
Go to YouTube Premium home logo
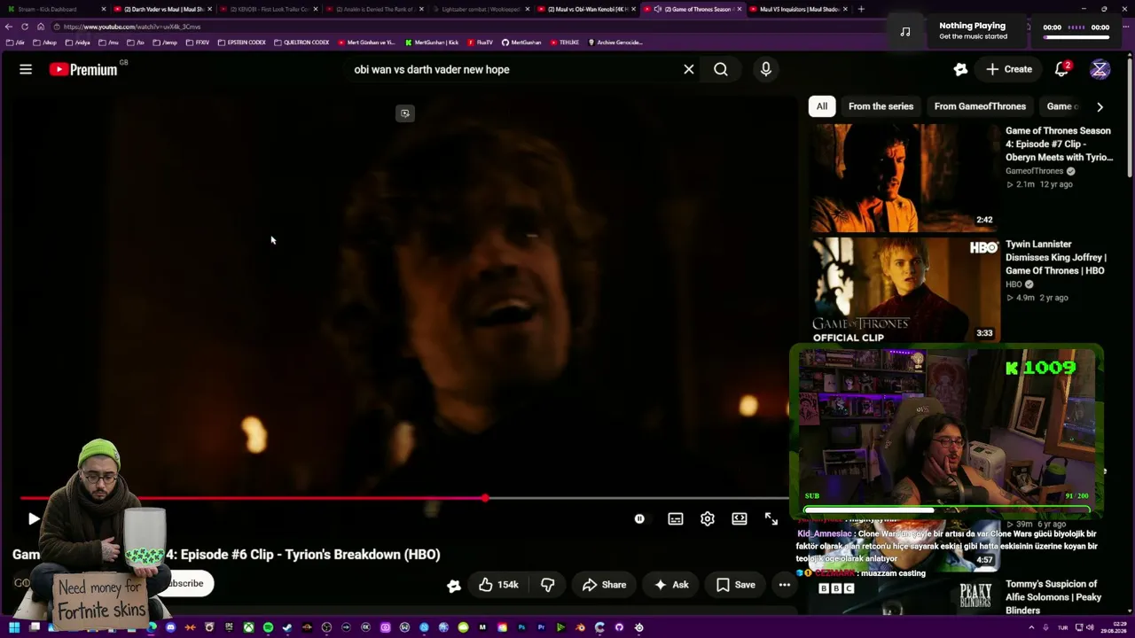(x=84, y=69)
